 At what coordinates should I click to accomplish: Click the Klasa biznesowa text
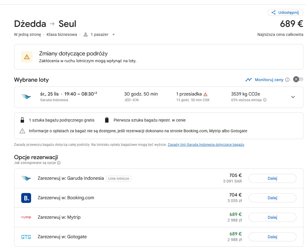pyautogui.click(x=62, y=34)
